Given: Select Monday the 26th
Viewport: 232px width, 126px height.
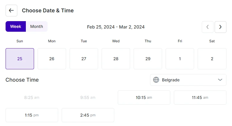Looking at the screenshot, I should tap(52, 59).
